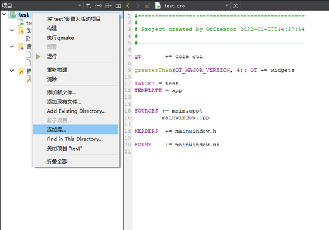Screen dimensions: 329x230
Task: Toggle synchronize with editor link icon
Action: point(98,5)
